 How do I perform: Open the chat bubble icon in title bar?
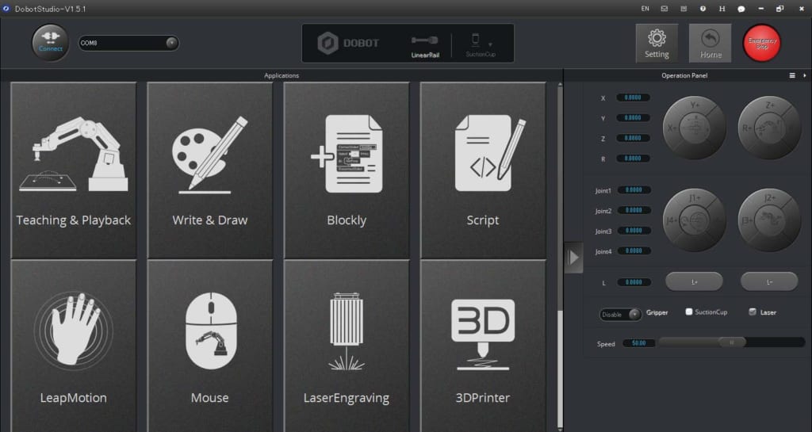741,9
